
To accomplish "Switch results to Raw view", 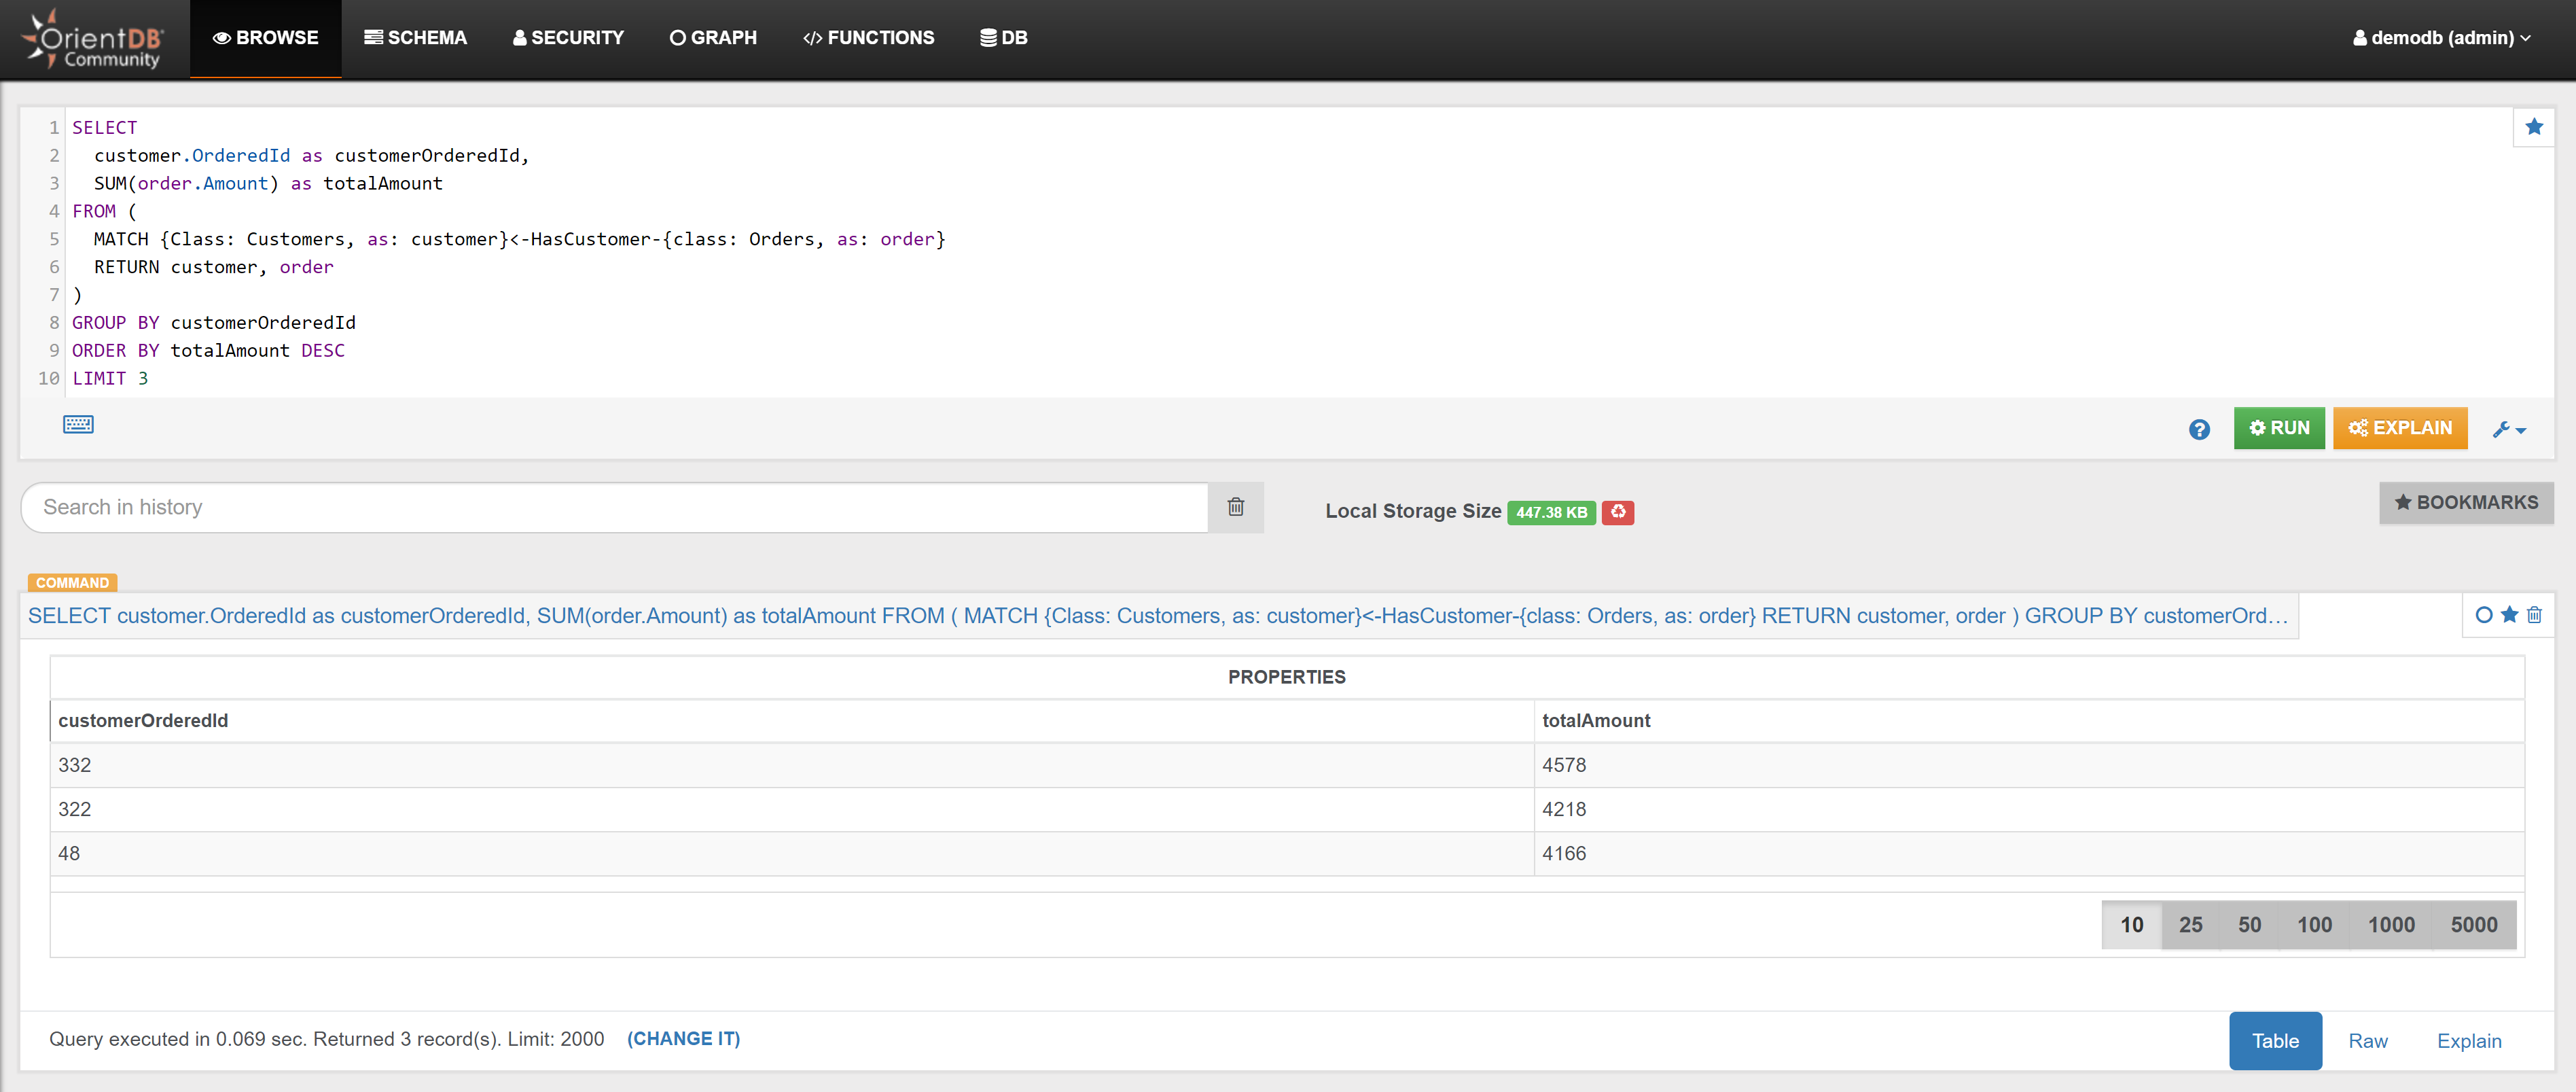I will point(2367,1041).
